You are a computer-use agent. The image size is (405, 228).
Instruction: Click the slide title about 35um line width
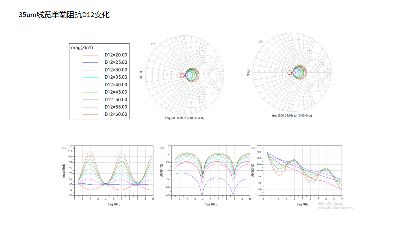64,15
